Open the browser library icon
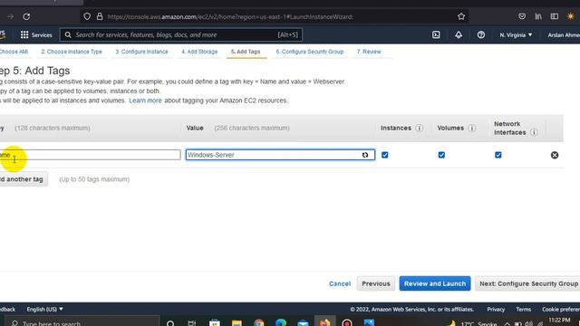Image resolution: width=580 pixels, height=326 pixels. click(x=538, y=16)
